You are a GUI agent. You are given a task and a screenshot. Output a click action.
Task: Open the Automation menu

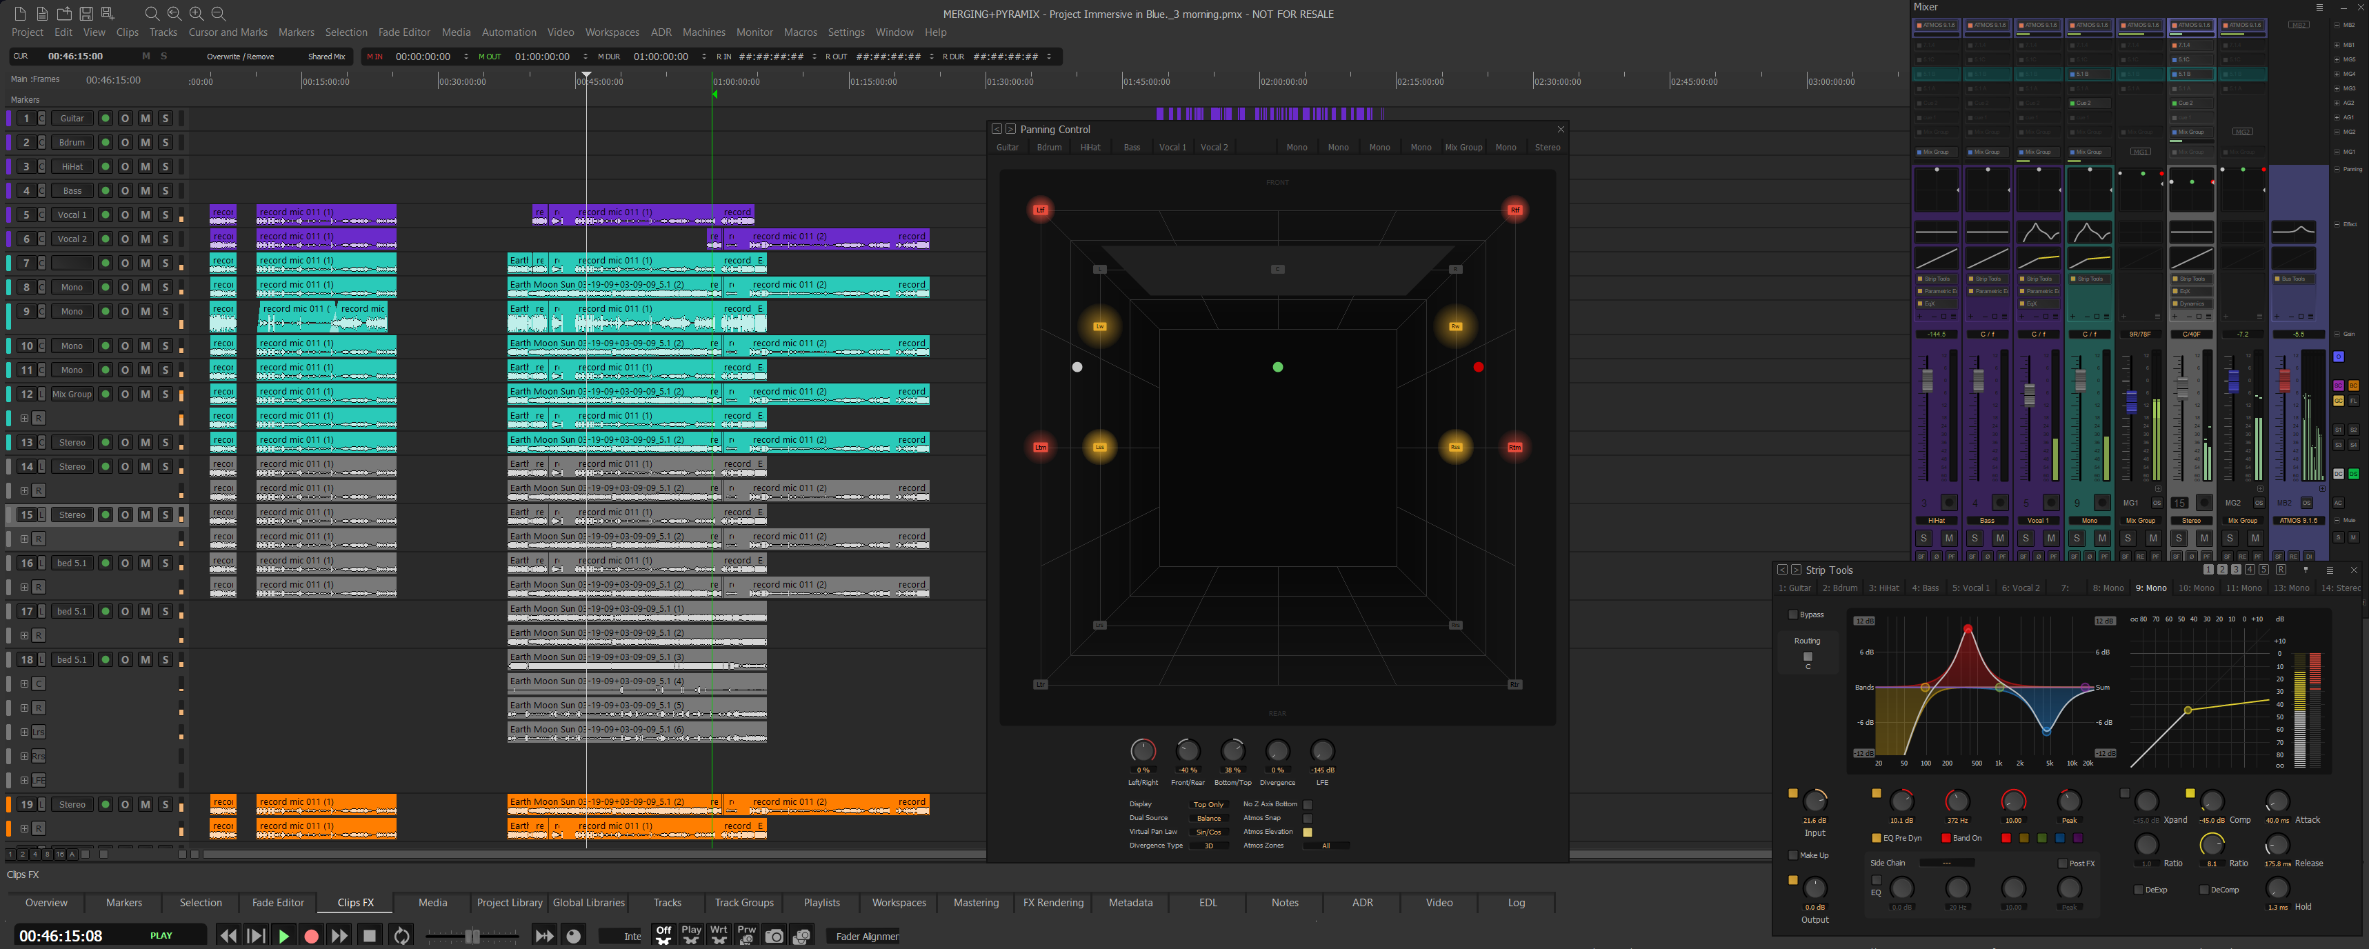pyautogui.click(x=508, y=32)
